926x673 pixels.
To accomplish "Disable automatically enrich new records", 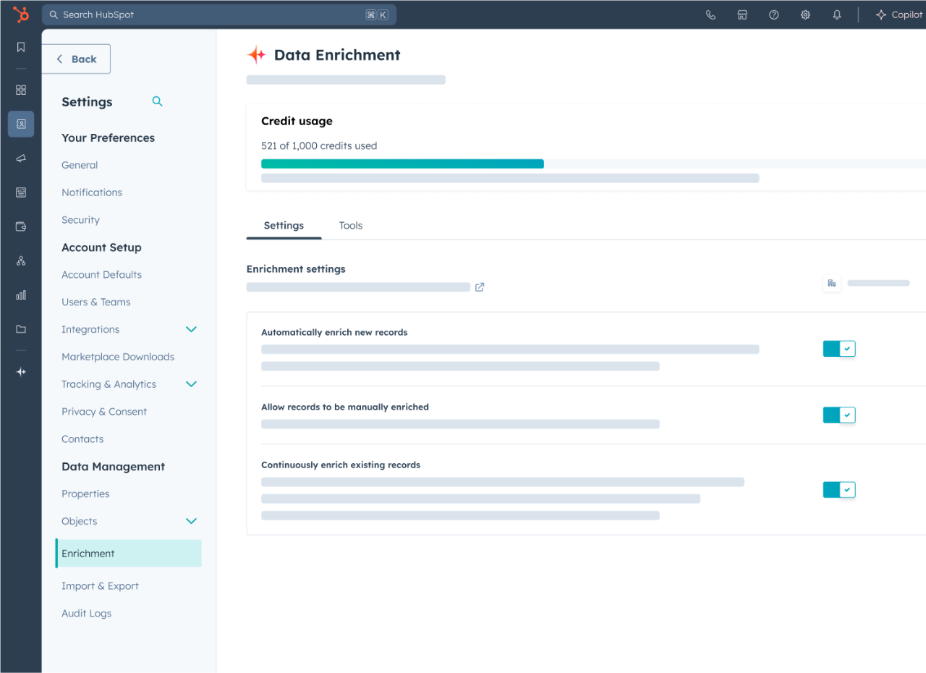I will click(838, 348).
